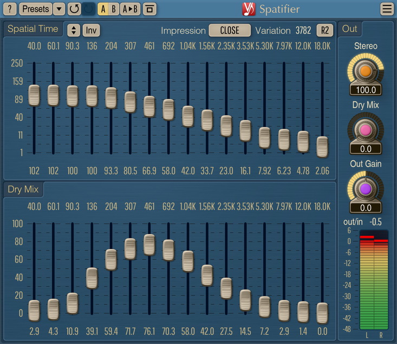
Task: Click Dry Mix 3.53K band fader
Action: point(245,300)
